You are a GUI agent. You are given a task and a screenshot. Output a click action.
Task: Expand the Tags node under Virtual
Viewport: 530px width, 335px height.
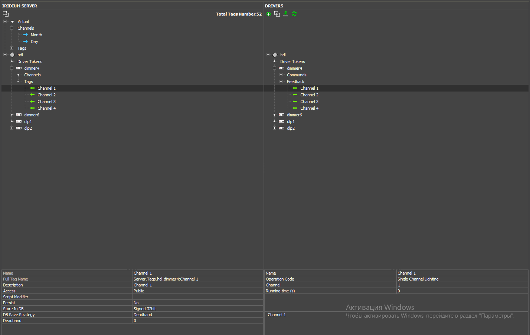point(12,48)
